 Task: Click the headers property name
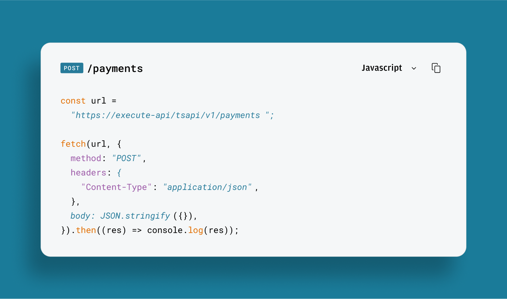click(88, 173)
